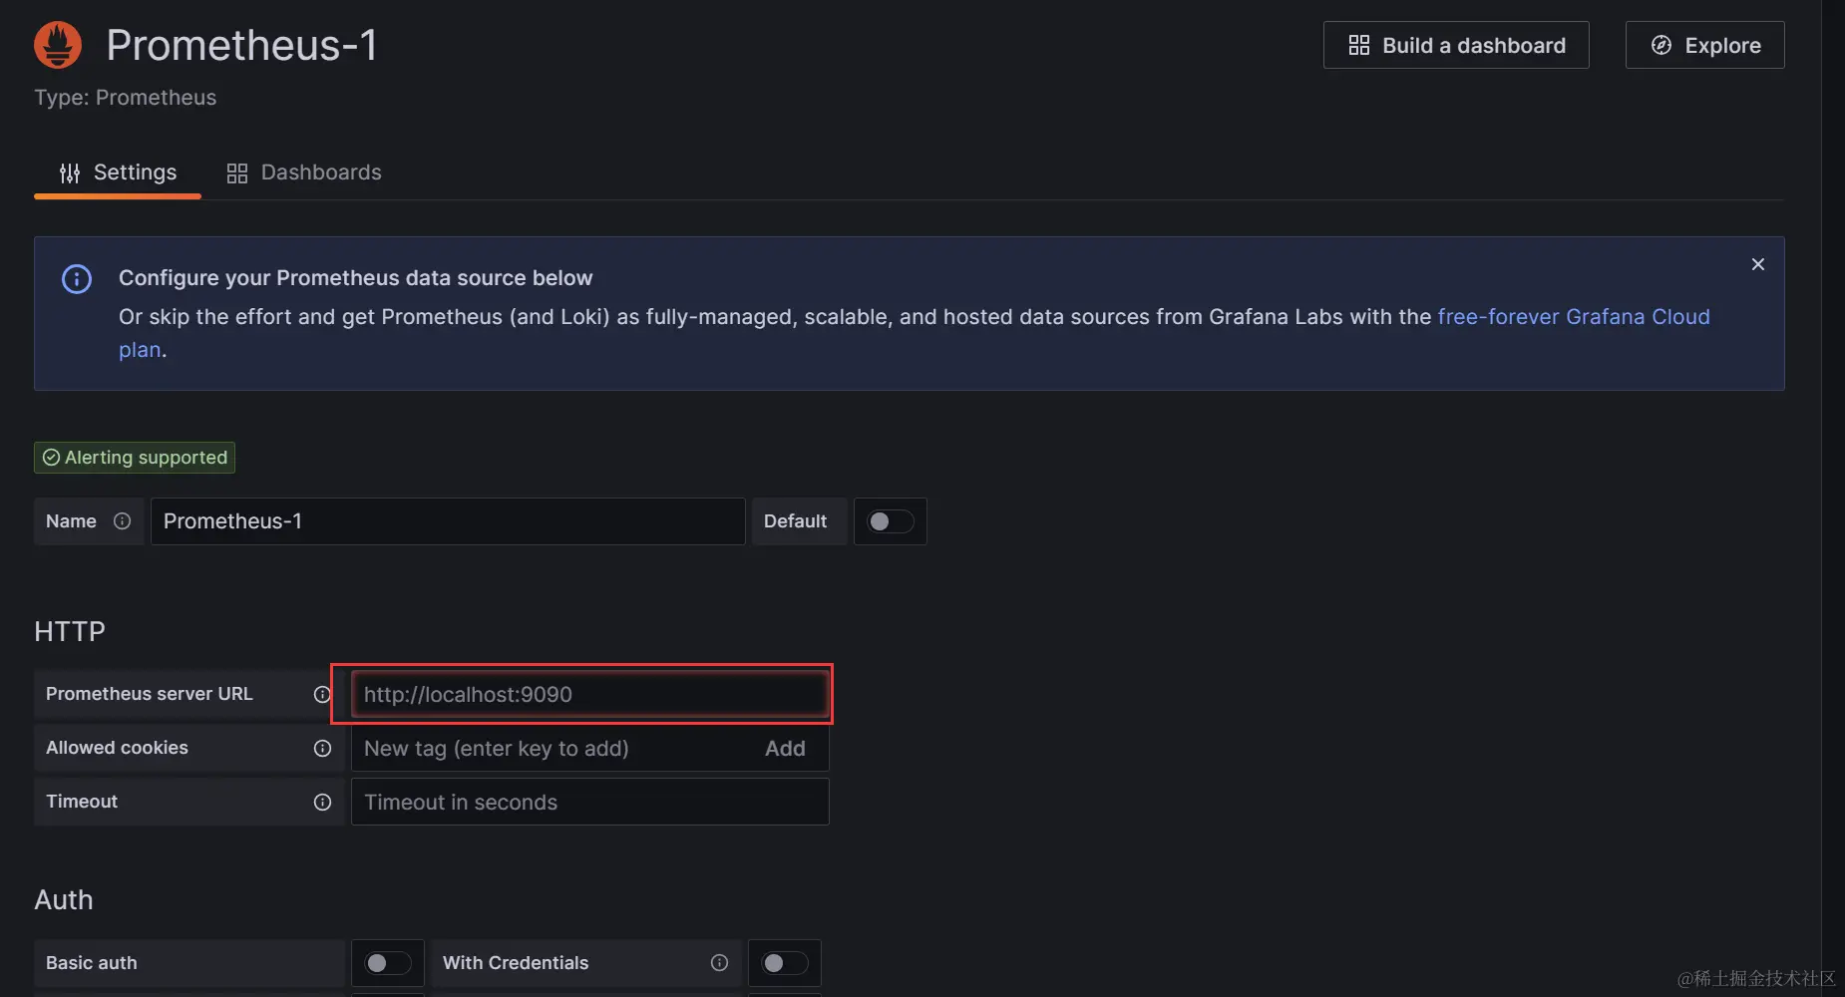This screenshot has height=997, width=1845.
Task: Click the Prometheus-1 page title
Action: [241, 45]
